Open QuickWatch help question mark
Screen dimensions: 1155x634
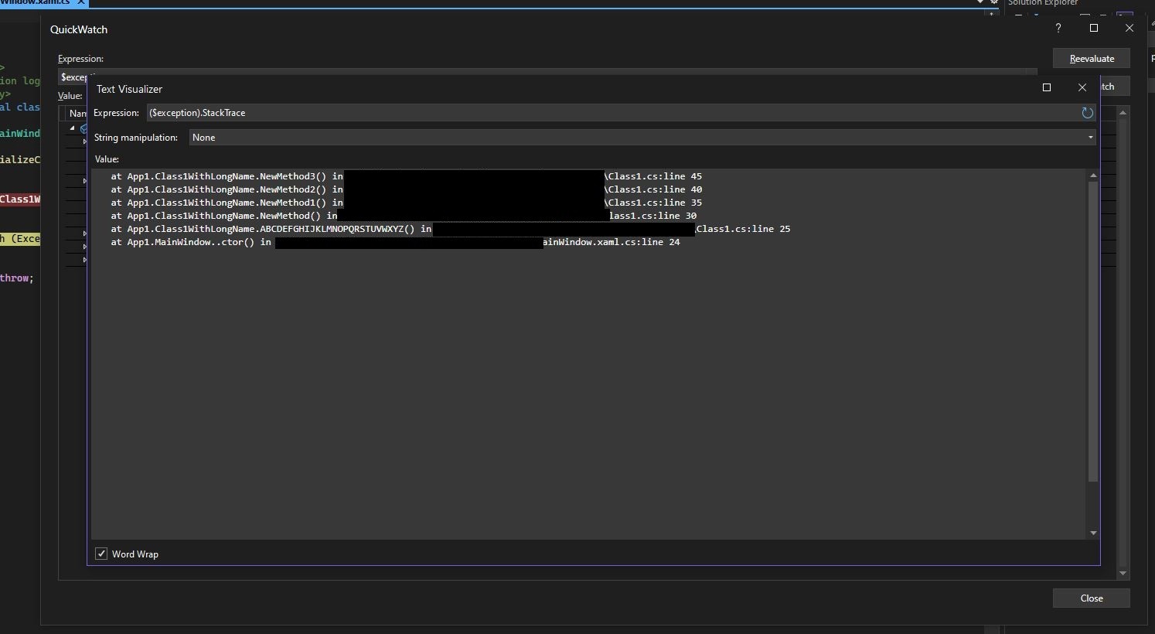click(x=1058, y=29)
